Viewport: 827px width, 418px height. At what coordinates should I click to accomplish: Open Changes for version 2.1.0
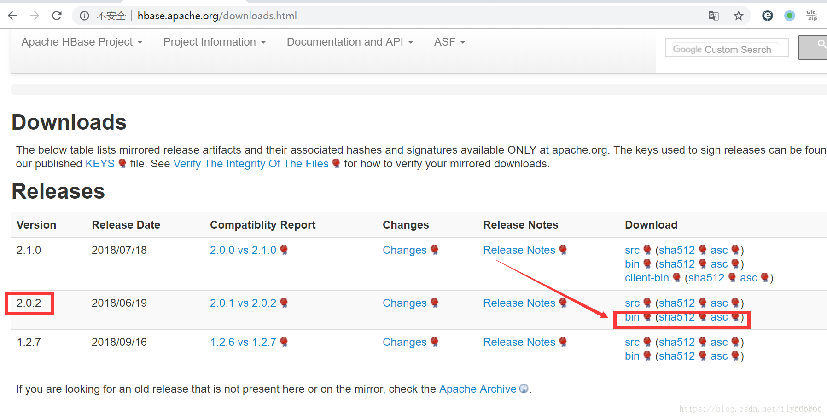pyautogui.click(x=405, y=250)
